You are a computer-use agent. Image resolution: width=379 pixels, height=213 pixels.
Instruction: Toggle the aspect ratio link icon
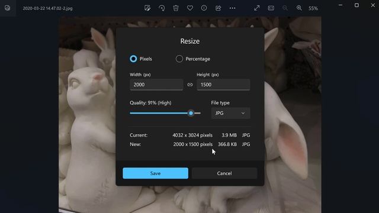point(190,85)
